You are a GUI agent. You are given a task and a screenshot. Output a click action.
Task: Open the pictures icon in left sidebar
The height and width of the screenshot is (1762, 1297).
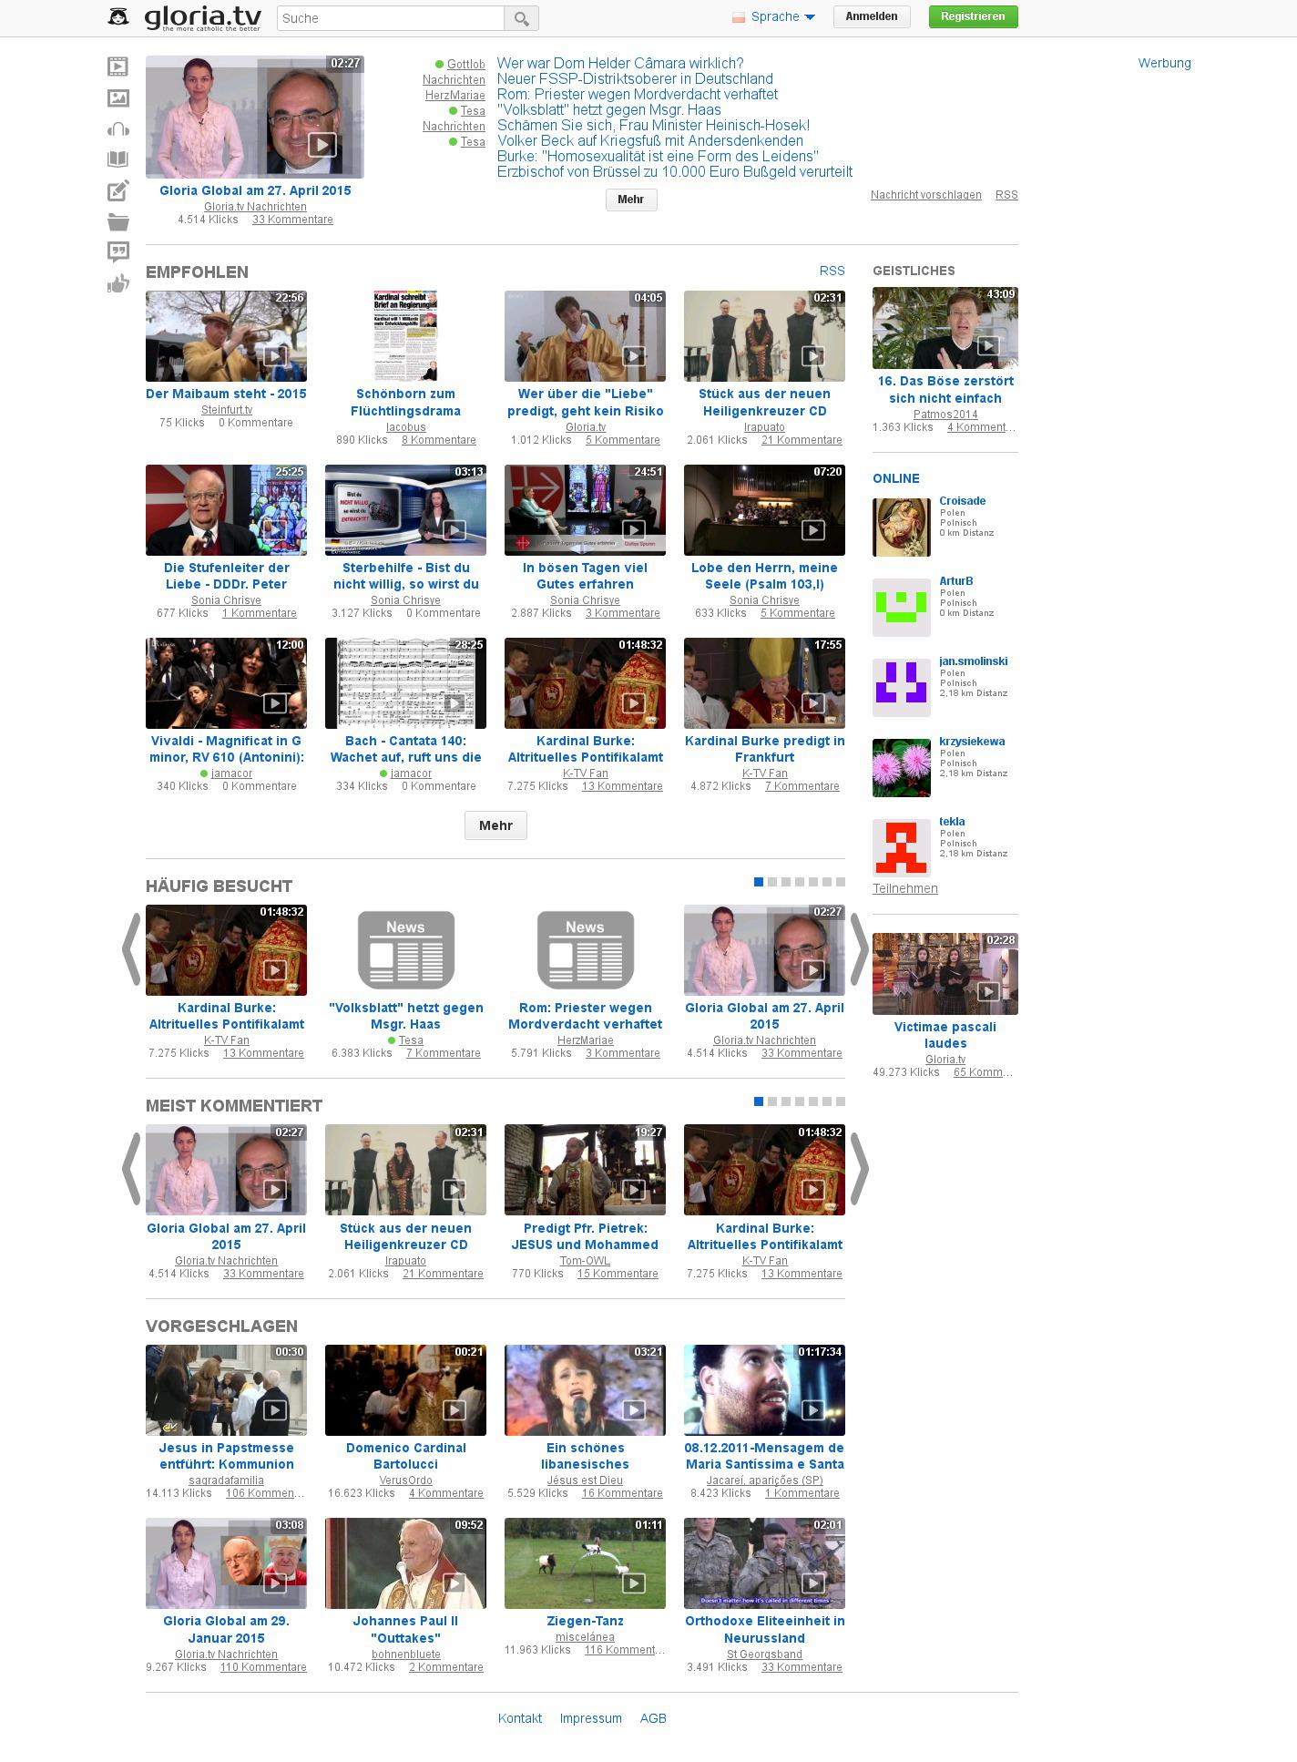click(x=117, y=97)
